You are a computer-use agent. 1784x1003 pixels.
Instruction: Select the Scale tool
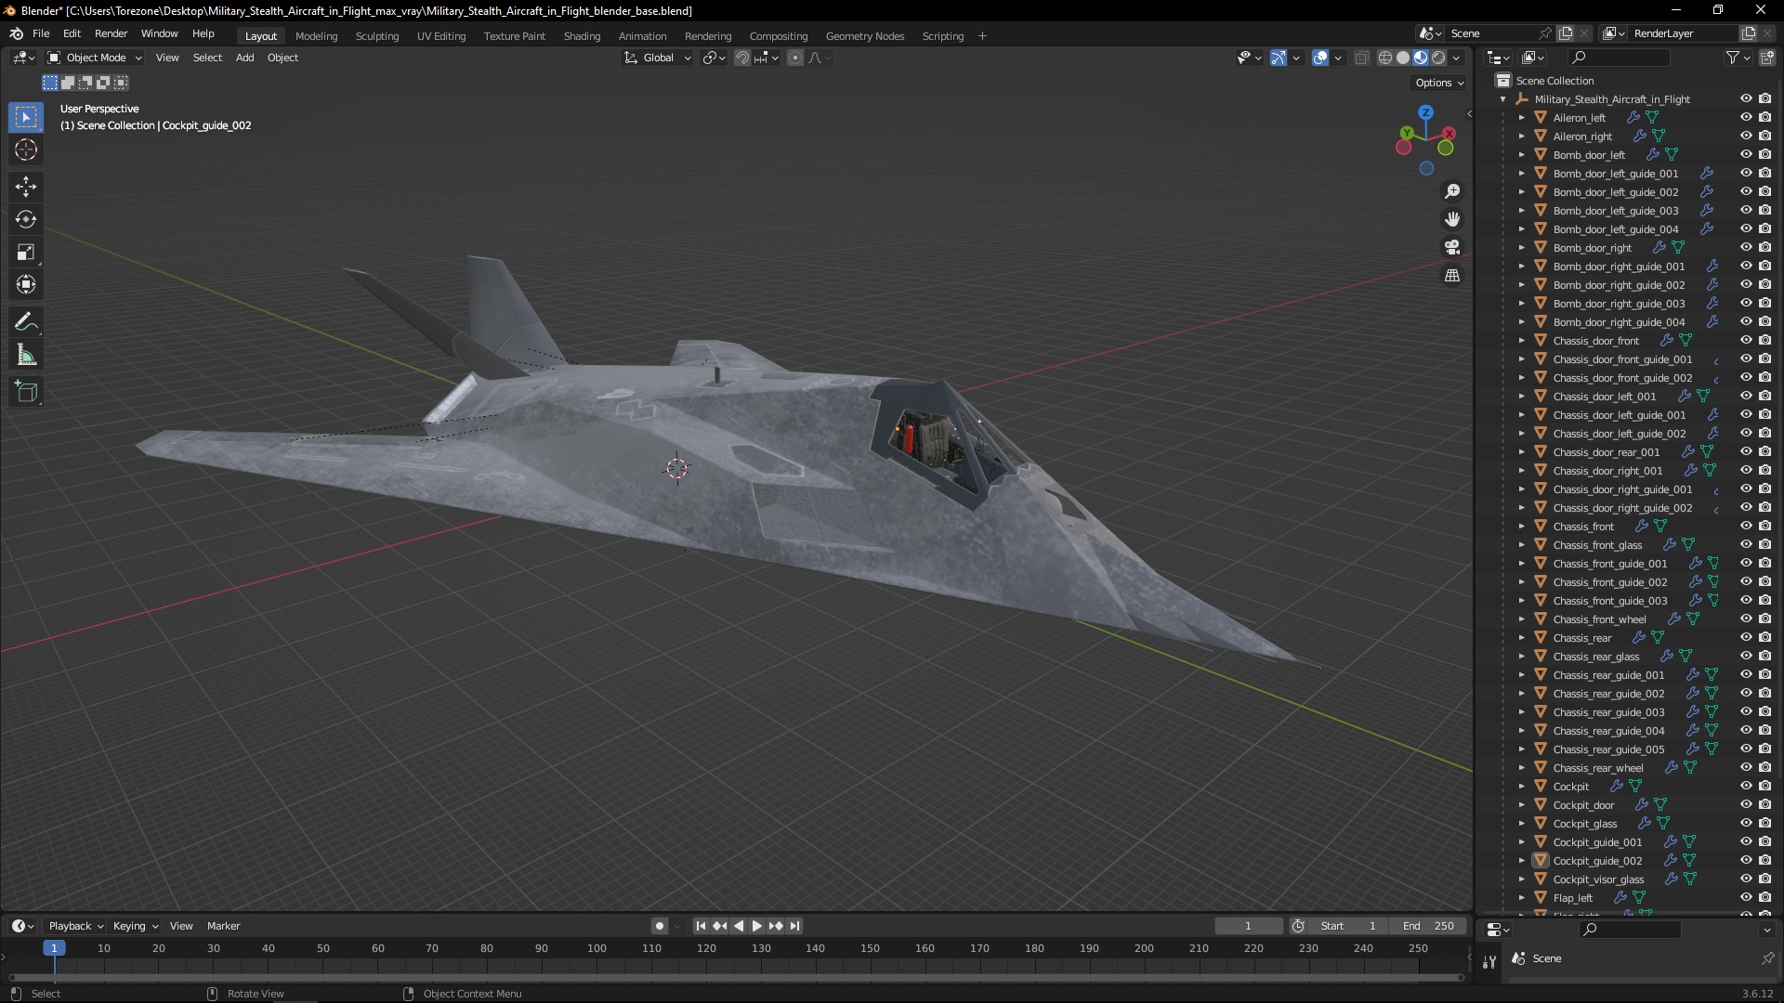26,252
